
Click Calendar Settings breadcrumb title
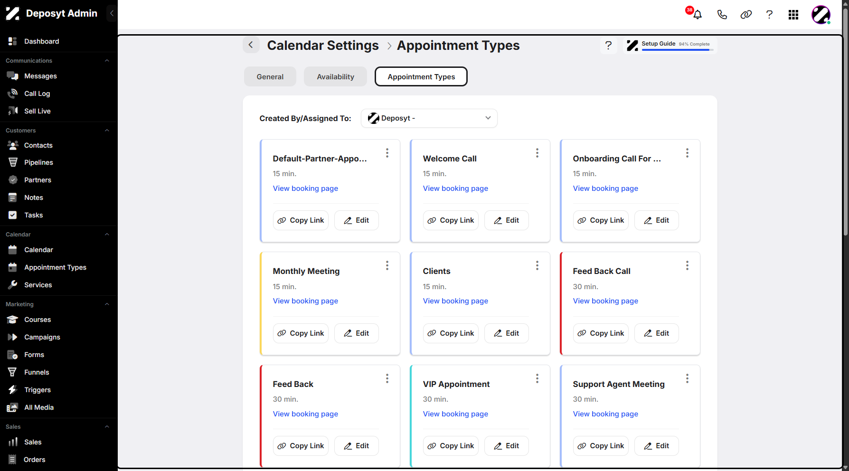323,45
